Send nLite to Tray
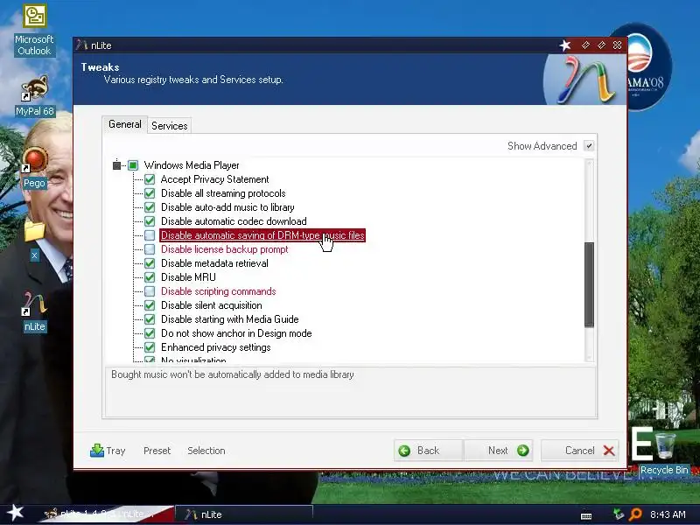Viewport: 700px width, 525px height. pos(108,451)
